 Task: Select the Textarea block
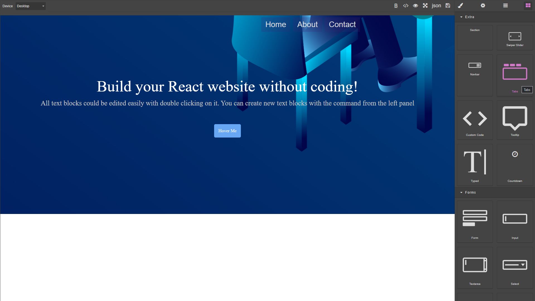tap(475, 268)
